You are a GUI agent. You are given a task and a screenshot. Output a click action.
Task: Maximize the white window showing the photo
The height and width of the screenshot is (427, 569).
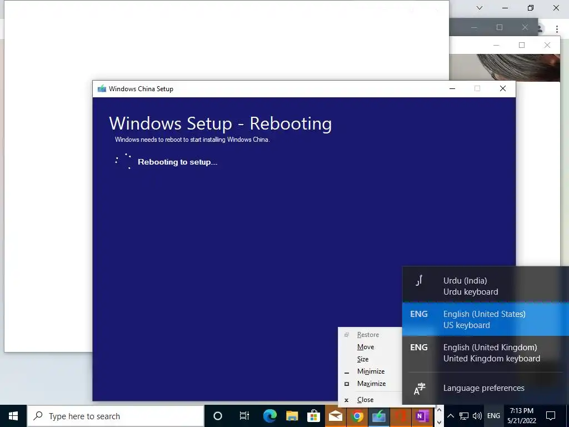(x=522, y=45)
